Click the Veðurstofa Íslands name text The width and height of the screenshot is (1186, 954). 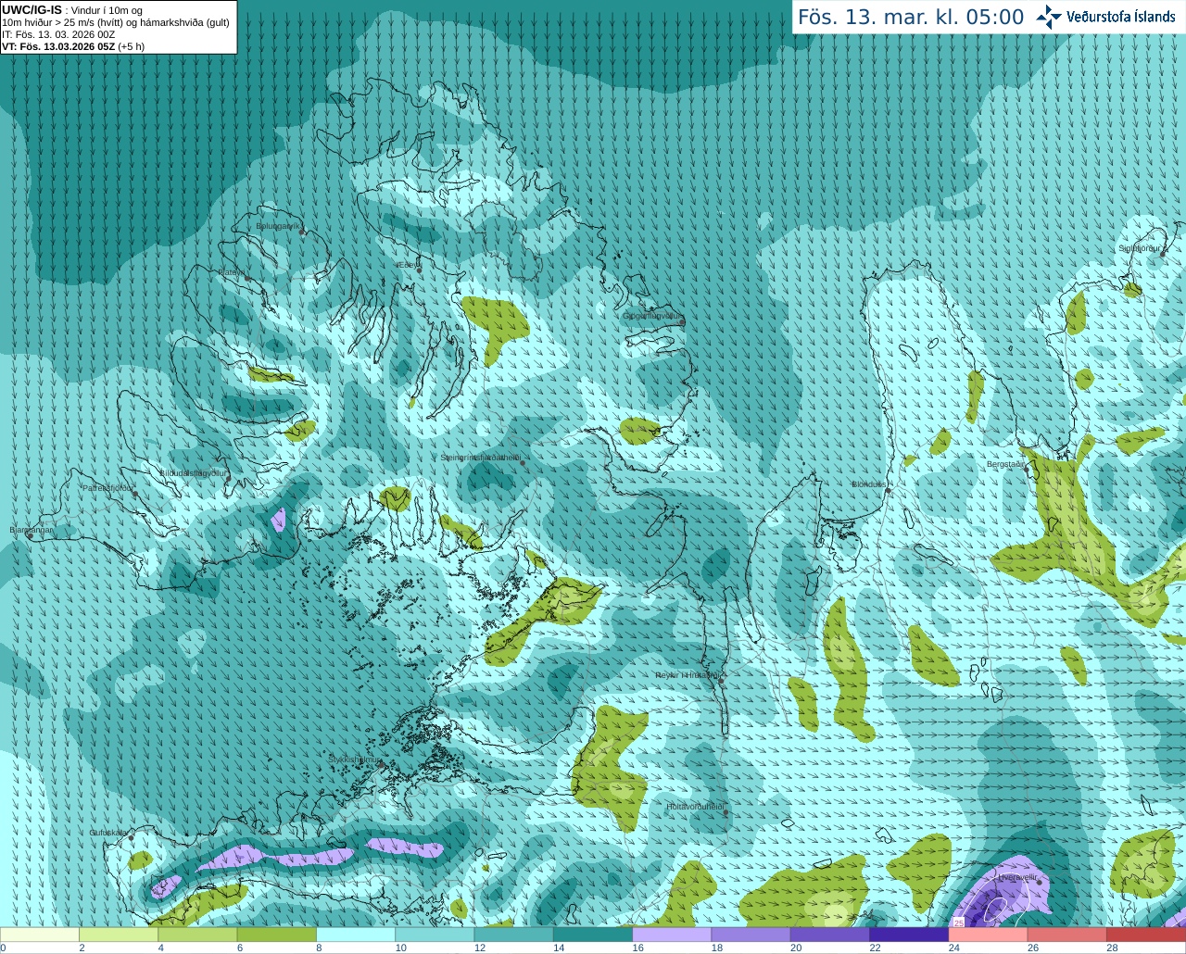1121,17
